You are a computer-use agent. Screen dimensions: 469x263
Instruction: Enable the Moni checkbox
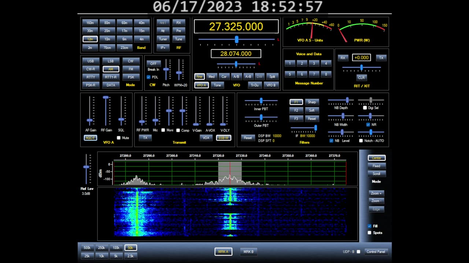pyautogui.click(x=163, y=130)
